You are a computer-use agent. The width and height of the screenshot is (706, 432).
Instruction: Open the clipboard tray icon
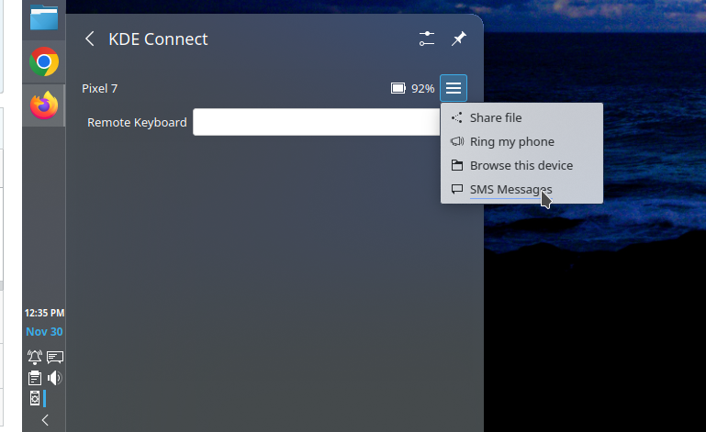point(35,378)
